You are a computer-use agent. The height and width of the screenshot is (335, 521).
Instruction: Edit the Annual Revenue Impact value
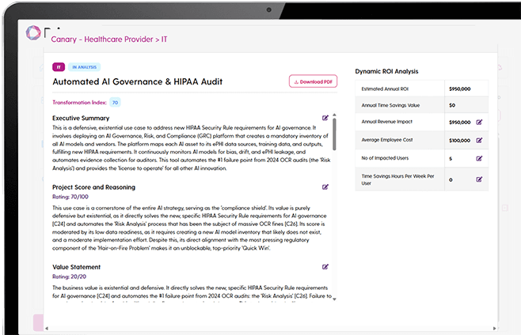[x=479, y=122]
